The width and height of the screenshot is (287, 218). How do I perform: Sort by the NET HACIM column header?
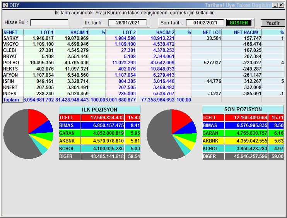[x=245, y=33]
